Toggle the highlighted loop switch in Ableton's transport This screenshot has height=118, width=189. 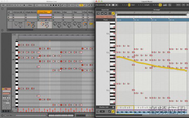[81, 5]
